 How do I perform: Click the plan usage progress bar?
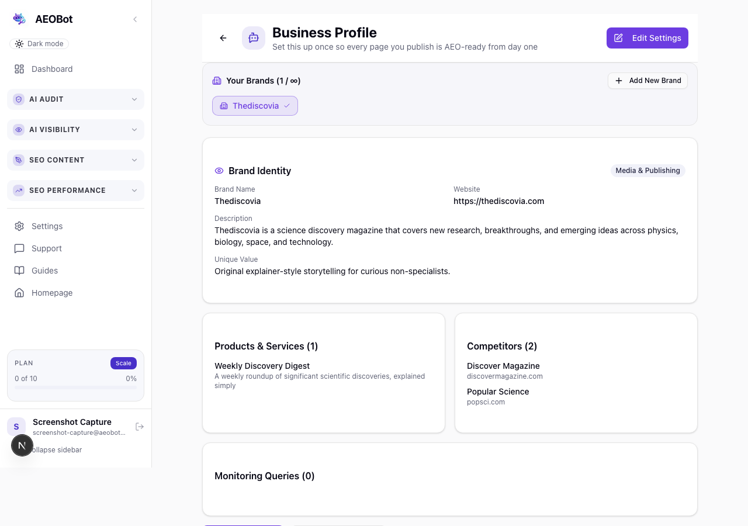click(x=75, y=387)
